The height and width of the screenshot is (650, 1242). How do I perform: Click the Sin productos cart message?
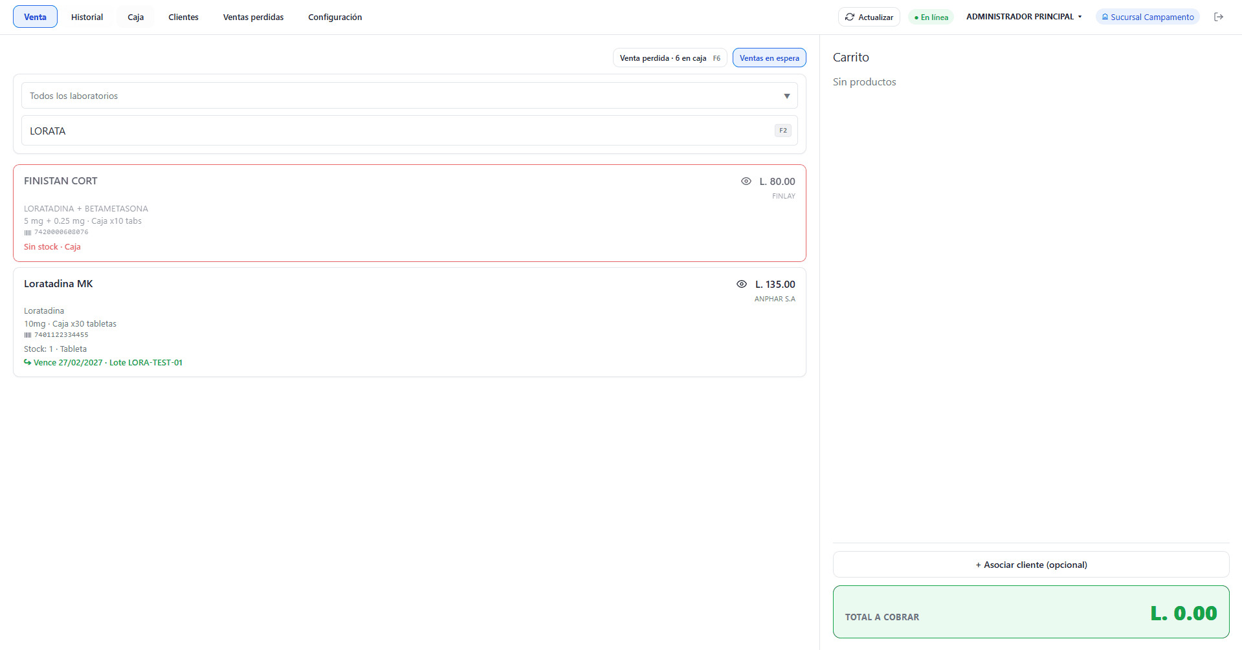click(x=865, y=82)
